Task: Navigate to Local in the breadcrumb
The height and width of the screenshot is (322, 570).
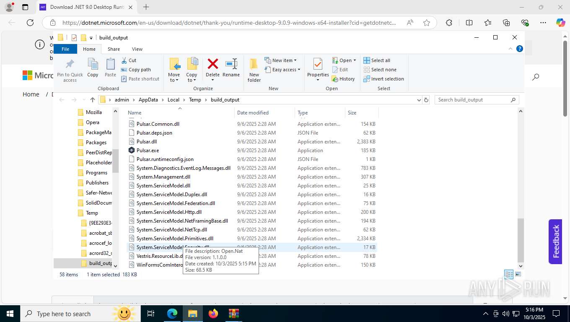Action: (x=173, y=100)
